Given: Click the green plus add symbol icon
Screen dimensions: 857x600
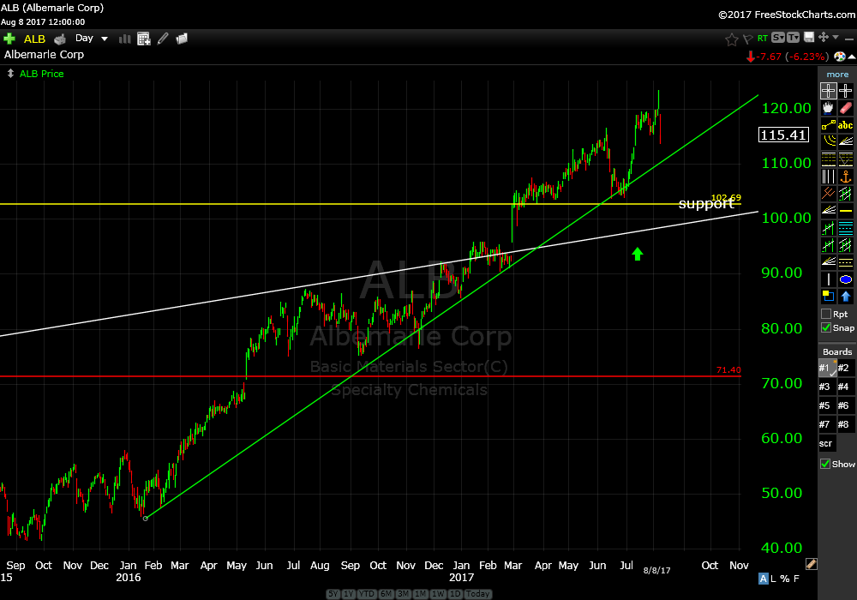Looking at the screenshot, I should point(9,39).
